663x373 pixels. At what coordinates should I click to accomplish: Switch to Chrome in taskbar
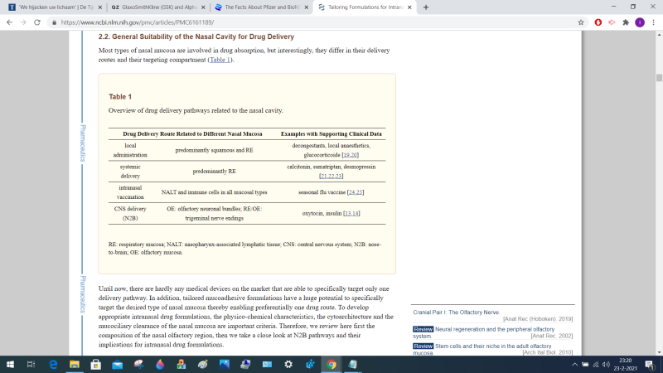[331, 364]
